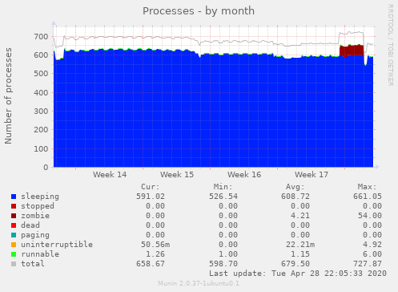This screenshot has height=292, width=398.
Task: Click the 400 y-axis tick label
Action: (x=41, y=93)
